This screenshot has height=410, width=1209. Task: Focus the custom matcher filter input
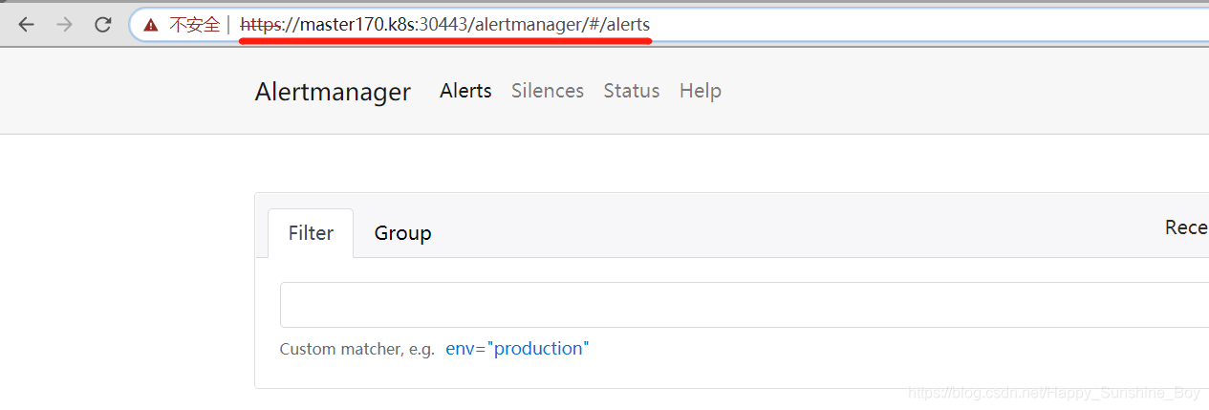point(745,305)
